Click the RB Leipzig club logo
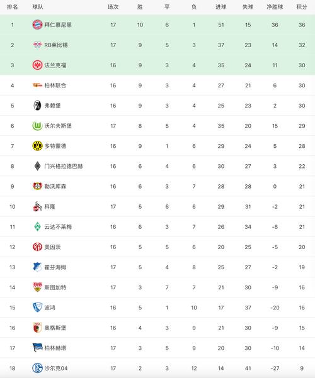The height and width of the screenshot is (378, 315). coord(37,45)
